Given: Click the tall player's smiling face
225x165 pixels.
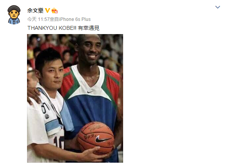Looking at the screenshot, I should coord(92,50).
